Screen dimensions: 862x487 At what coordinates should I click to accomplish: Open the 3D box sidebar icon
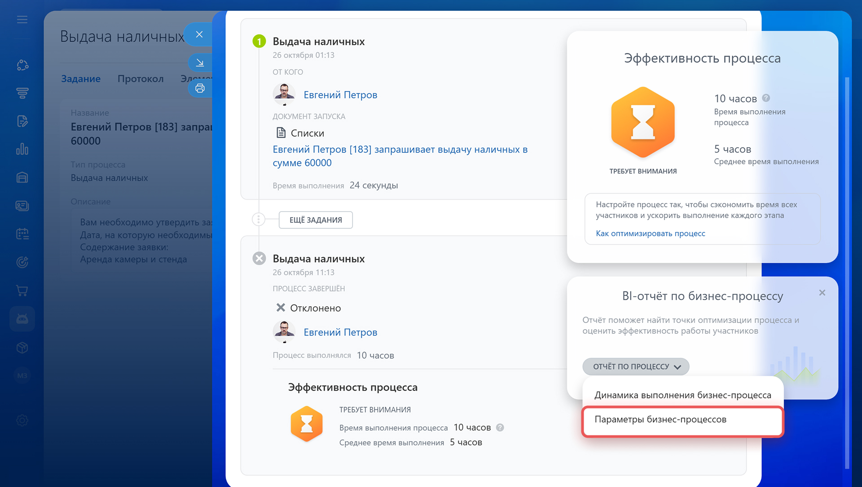click(x=22, y=348)
